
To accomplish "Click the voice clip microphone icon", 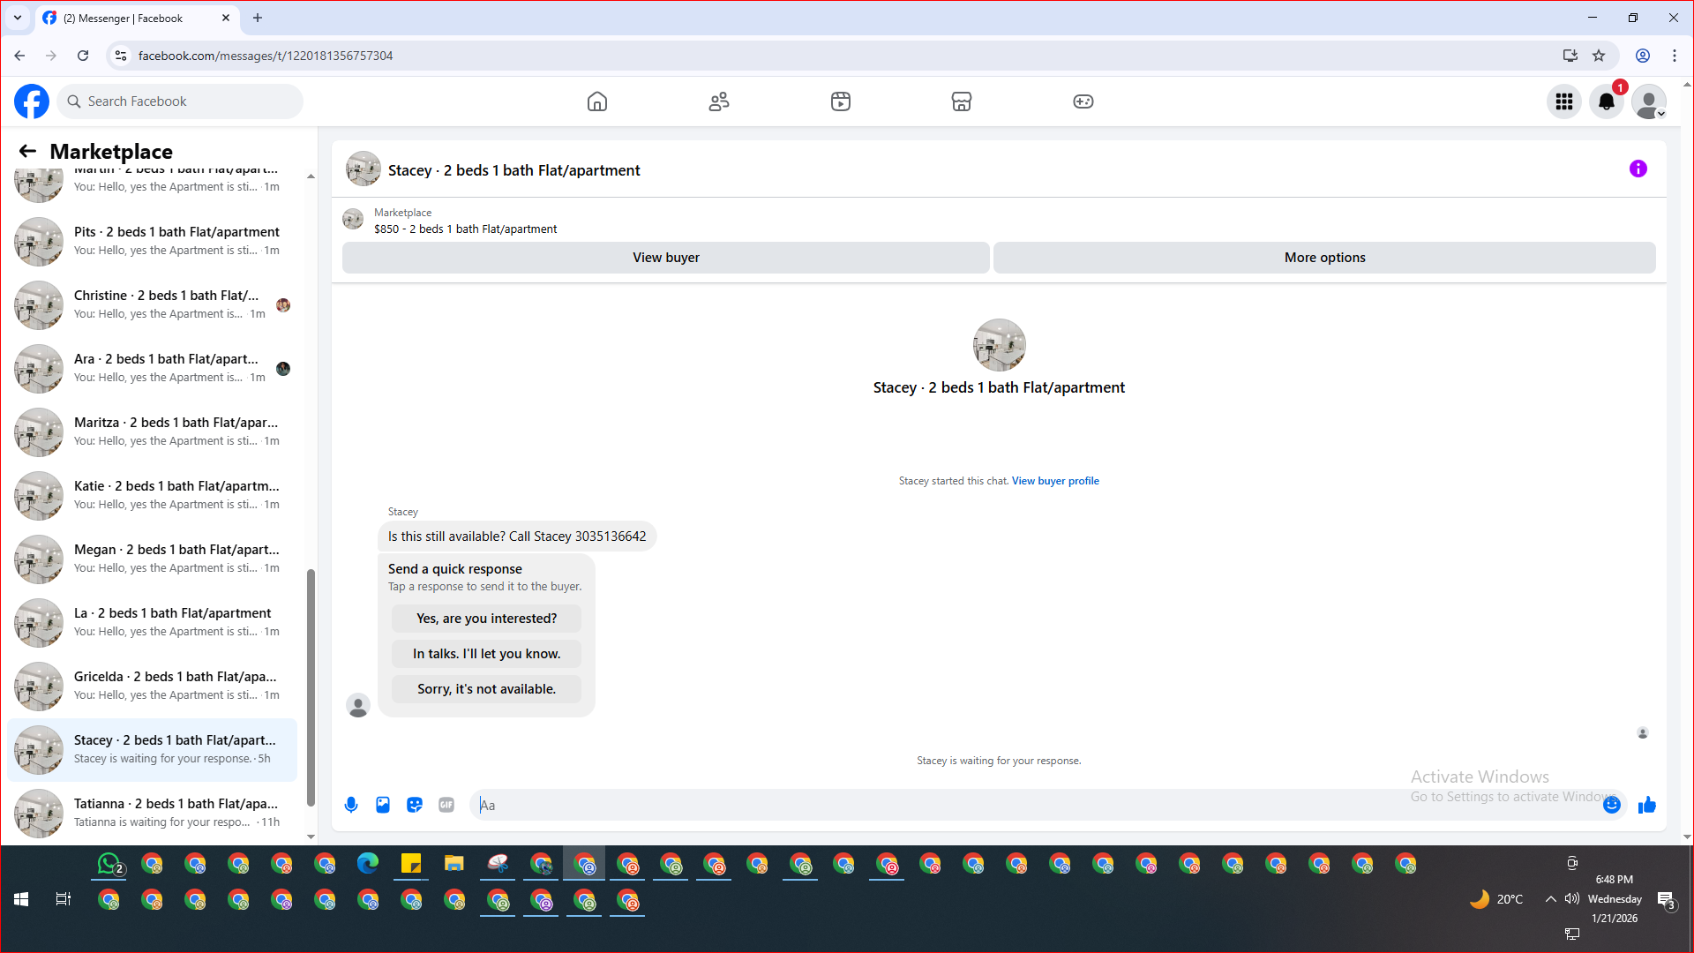I will coord(351,805).
